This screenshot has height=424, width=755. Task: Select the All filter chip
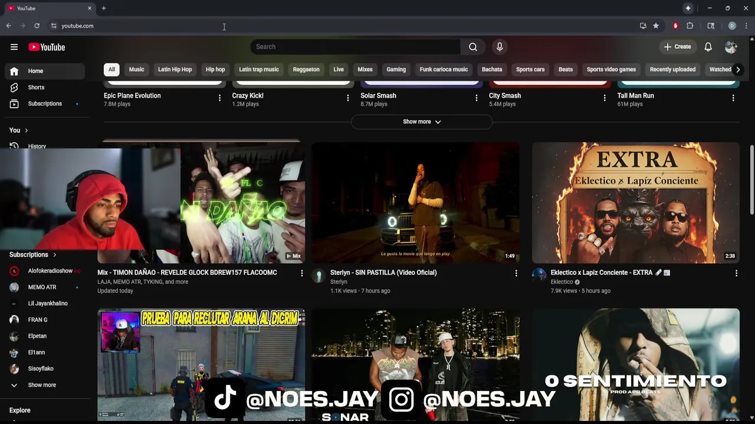click(111, 69)
